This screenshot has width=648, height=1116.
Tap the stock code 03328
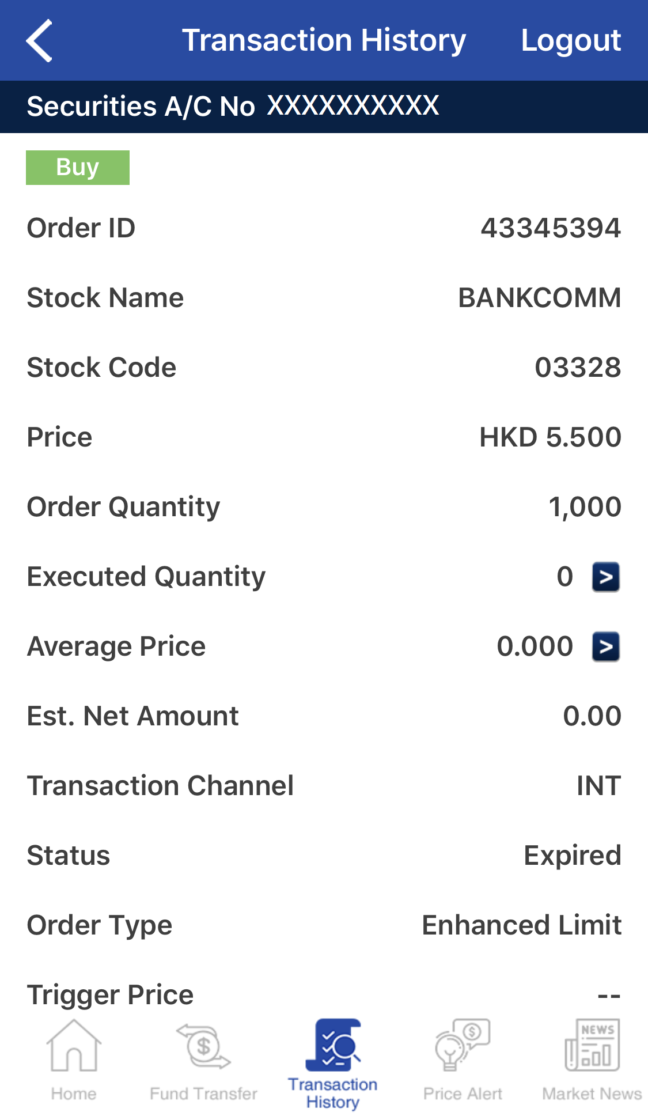pyautogui.click(x=578, y=368)
